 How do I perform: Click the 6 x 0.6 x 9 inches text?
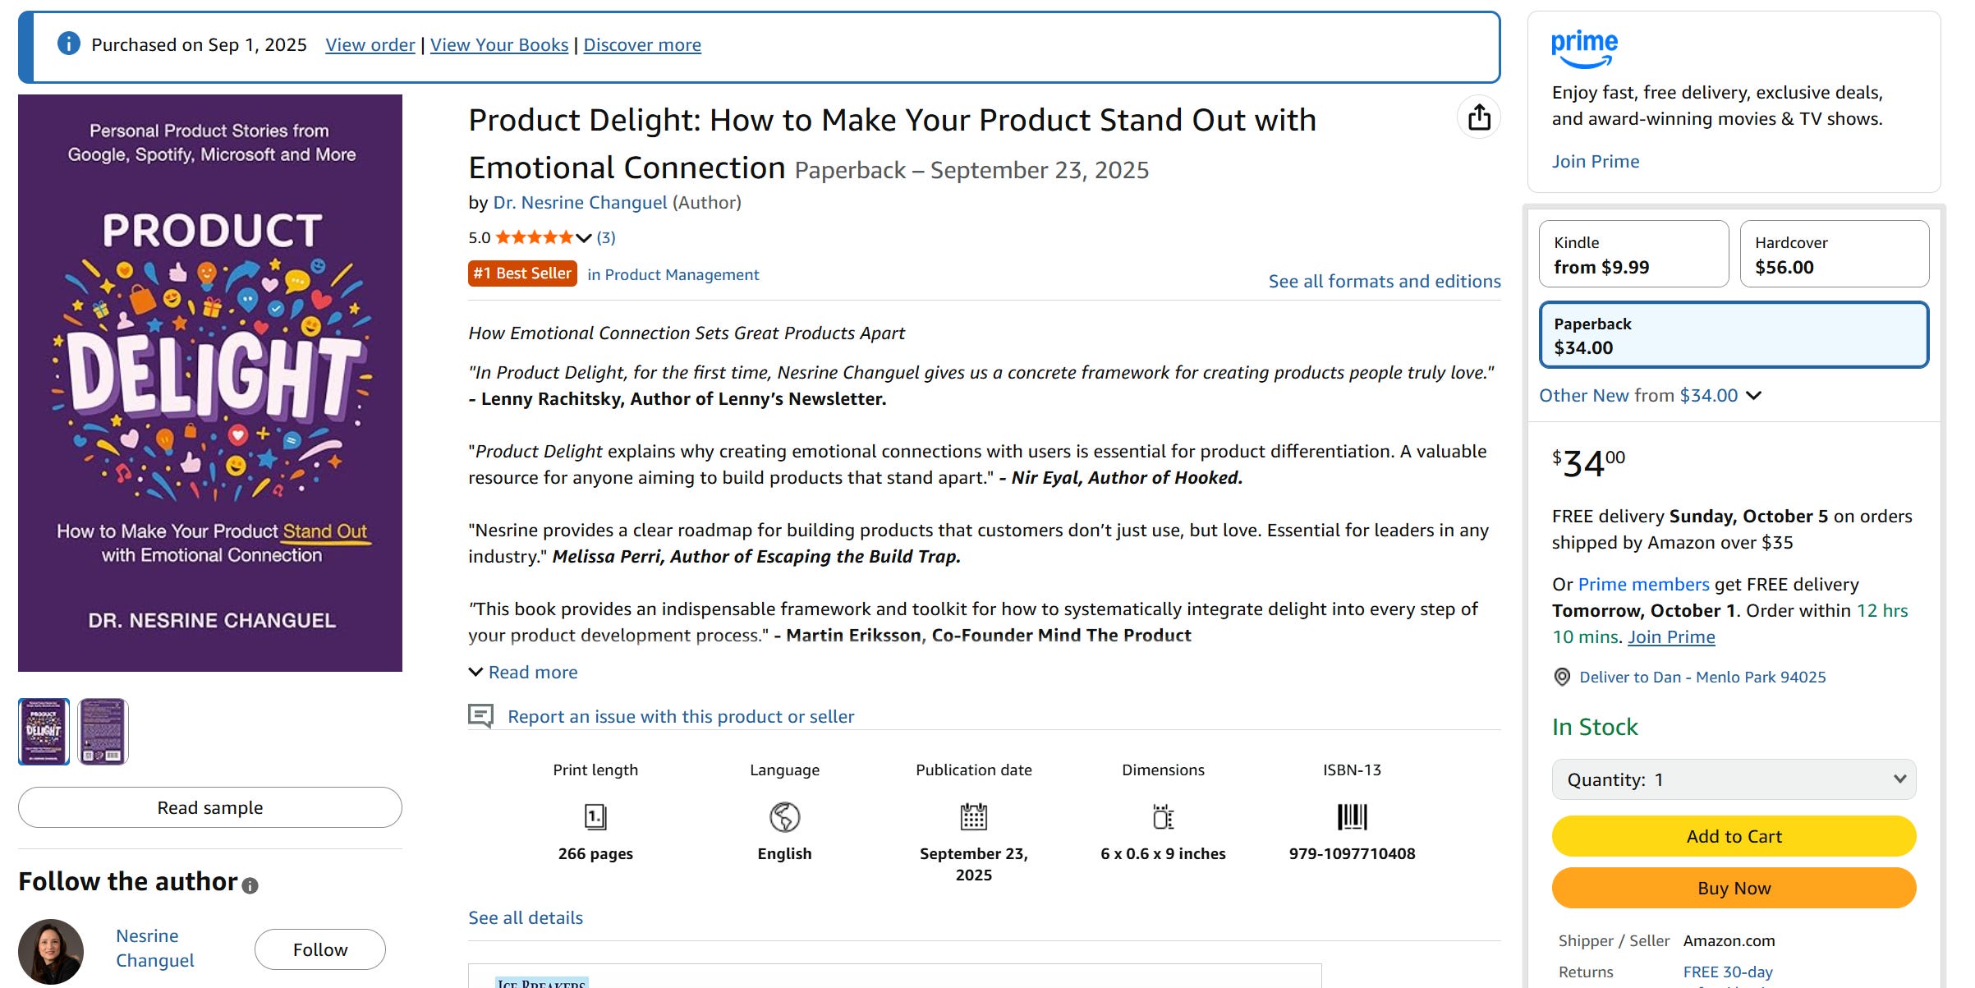(1163, 853)
